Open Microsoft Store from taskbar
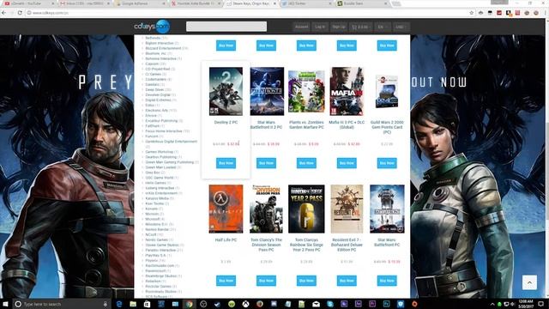549x309 pixels. [x=147, y=304]
